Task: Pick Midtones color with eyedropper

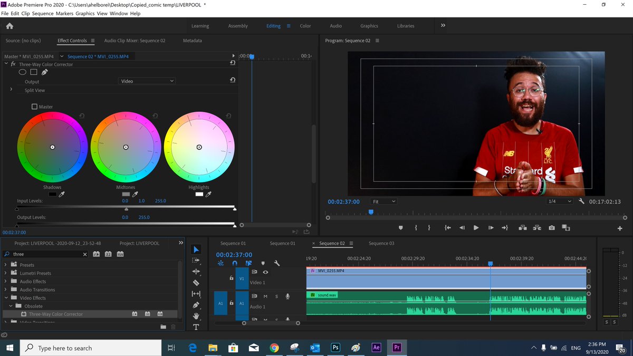Action: 135,194
